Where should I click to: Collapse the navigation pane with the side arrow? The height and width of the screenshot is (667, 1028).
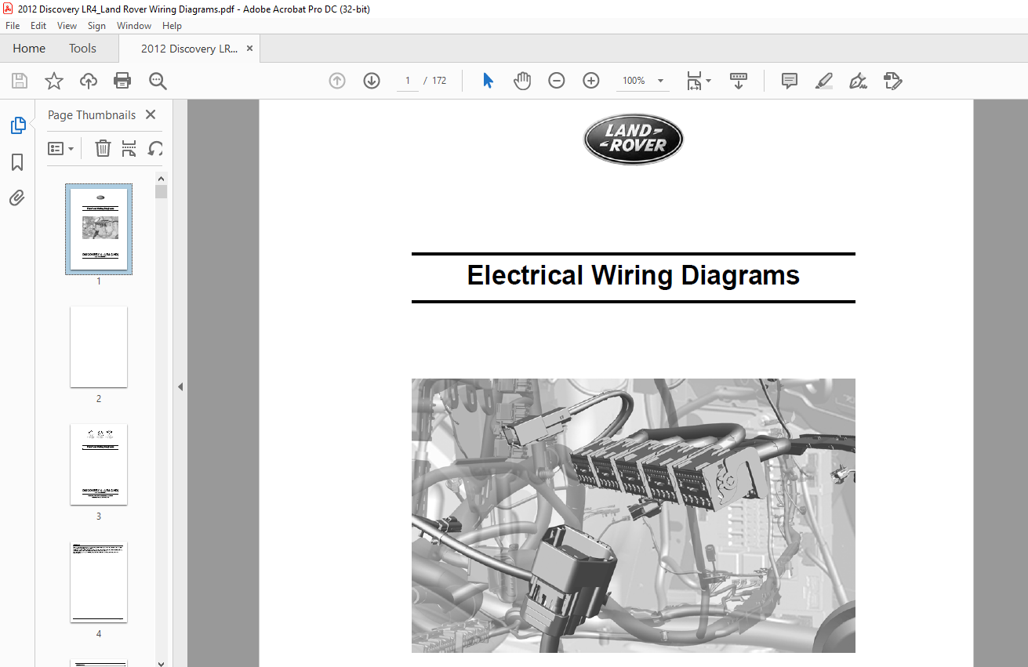click(x=180, y=386)
